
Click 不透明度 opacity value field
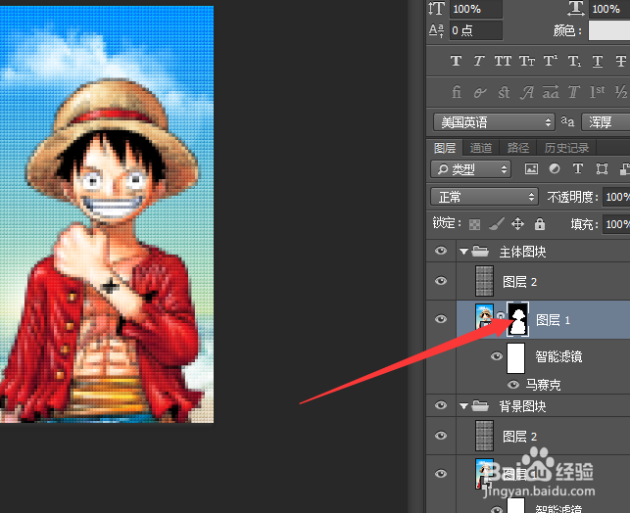tap(616, 197)
